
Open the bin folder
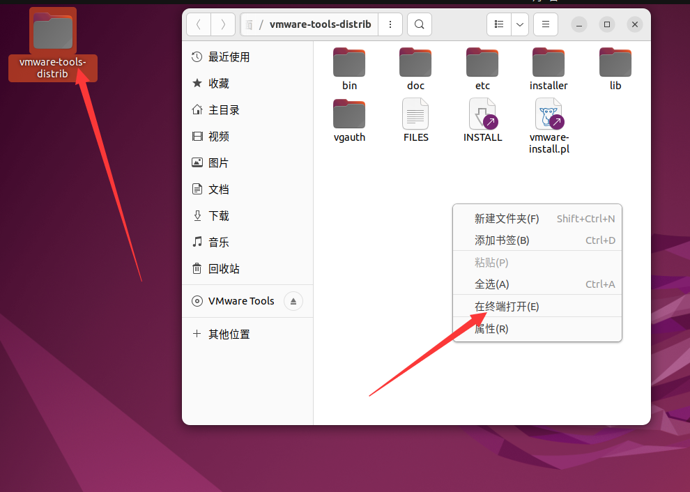click(x=349, y=69)
